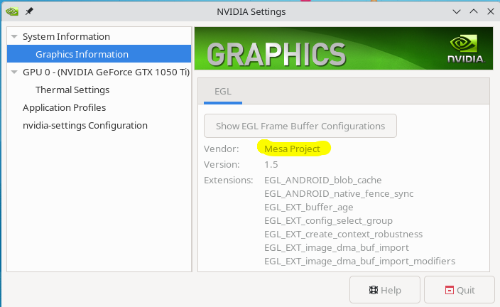Close the NVIDIA Settings window

491,11
